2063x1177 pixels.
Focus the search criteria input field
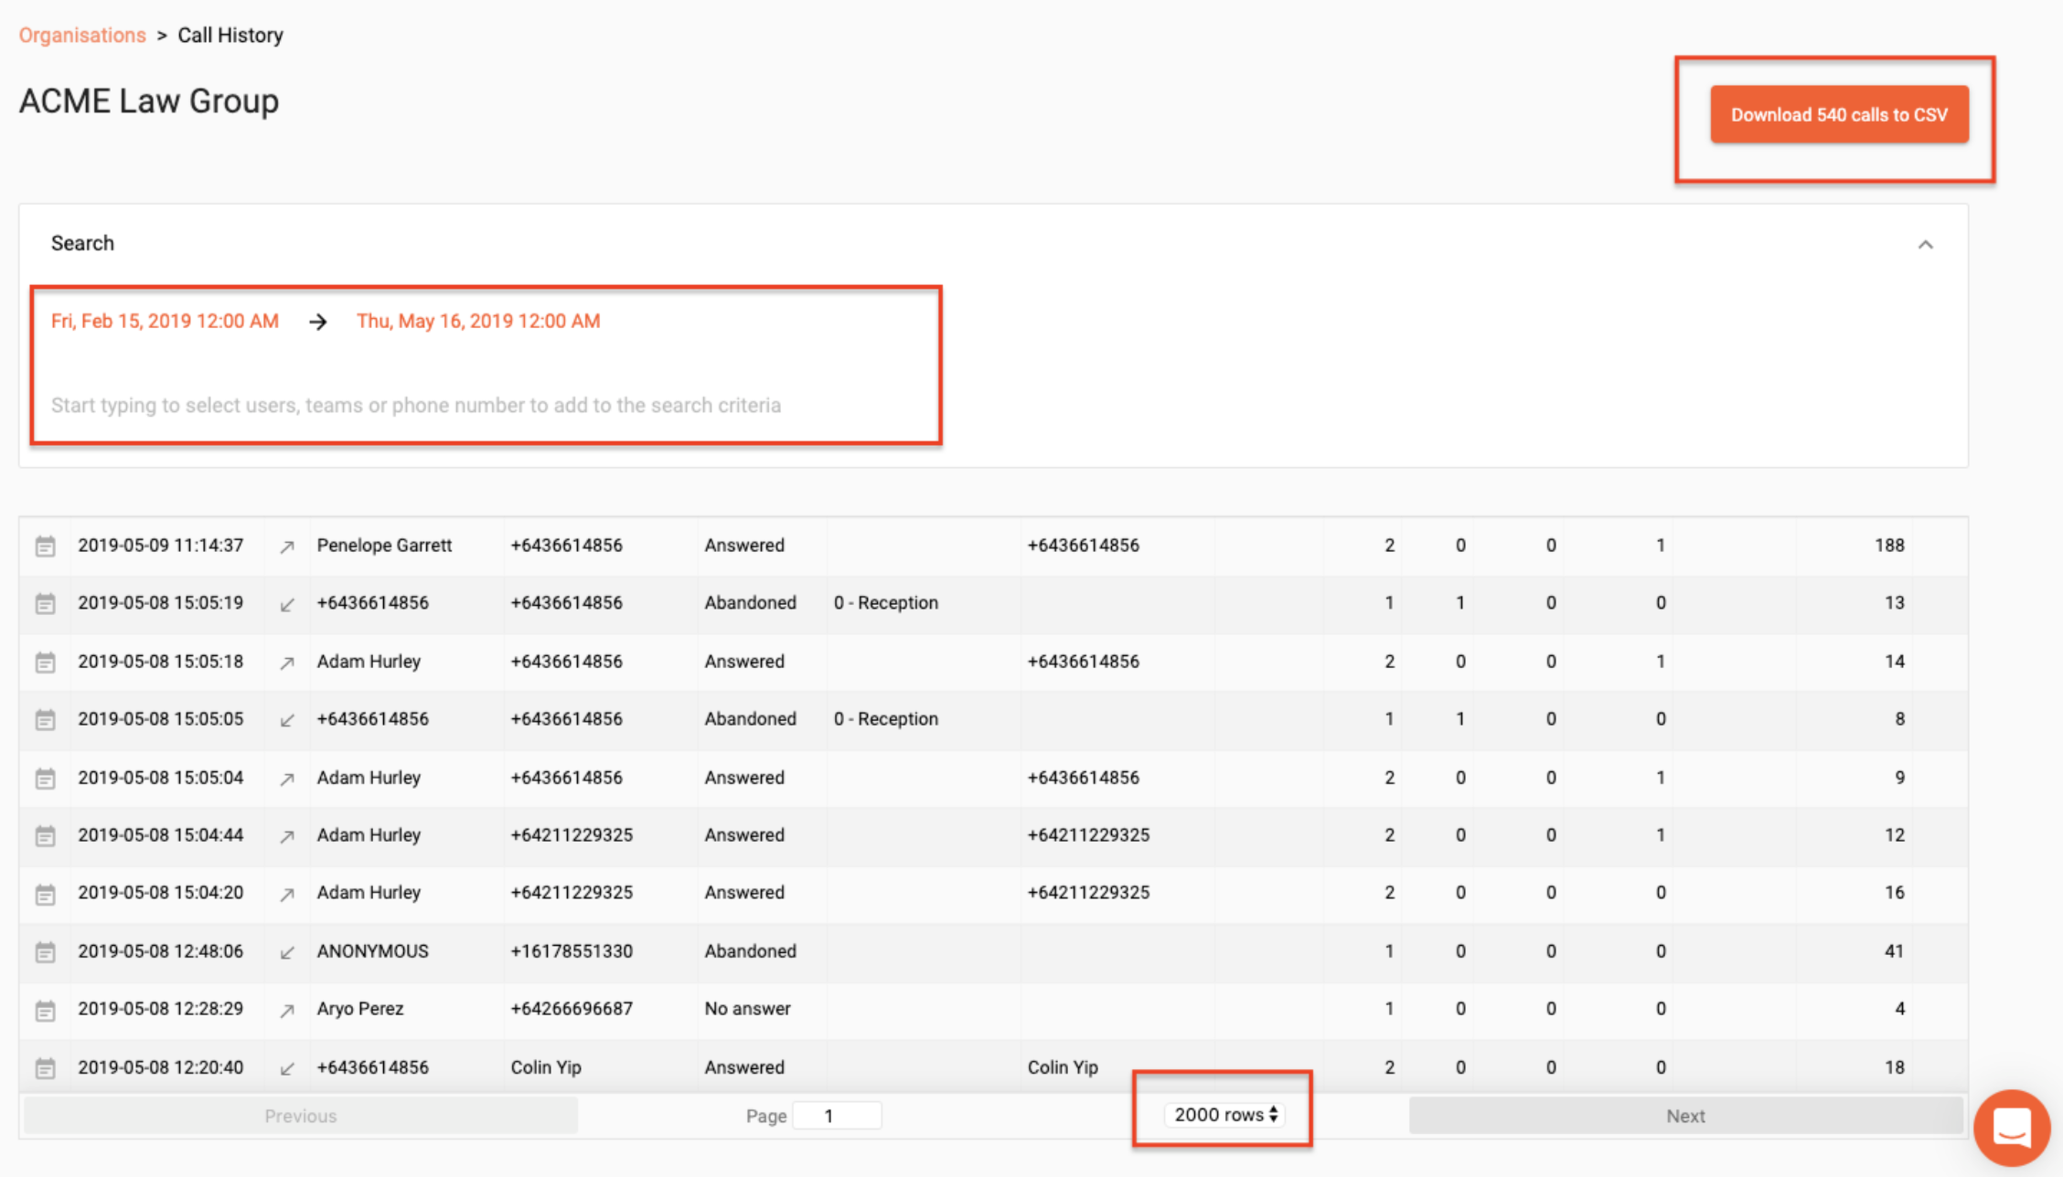(x=416, y=405)
